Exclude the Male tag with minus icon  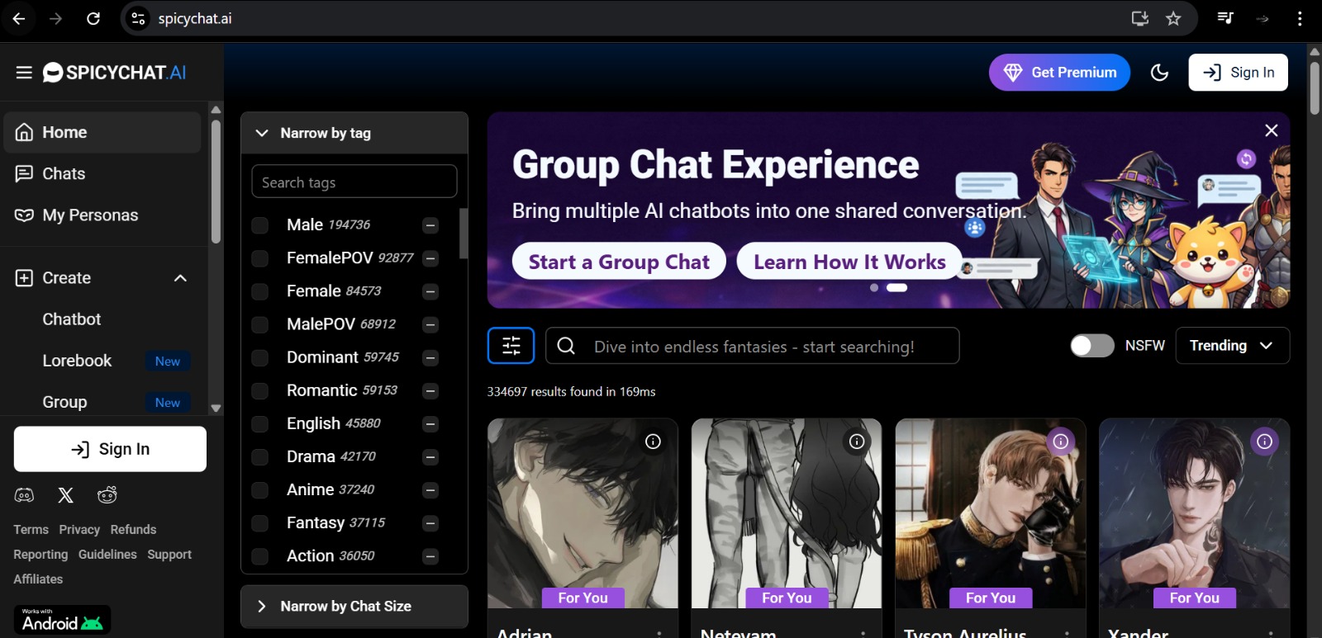430,225
